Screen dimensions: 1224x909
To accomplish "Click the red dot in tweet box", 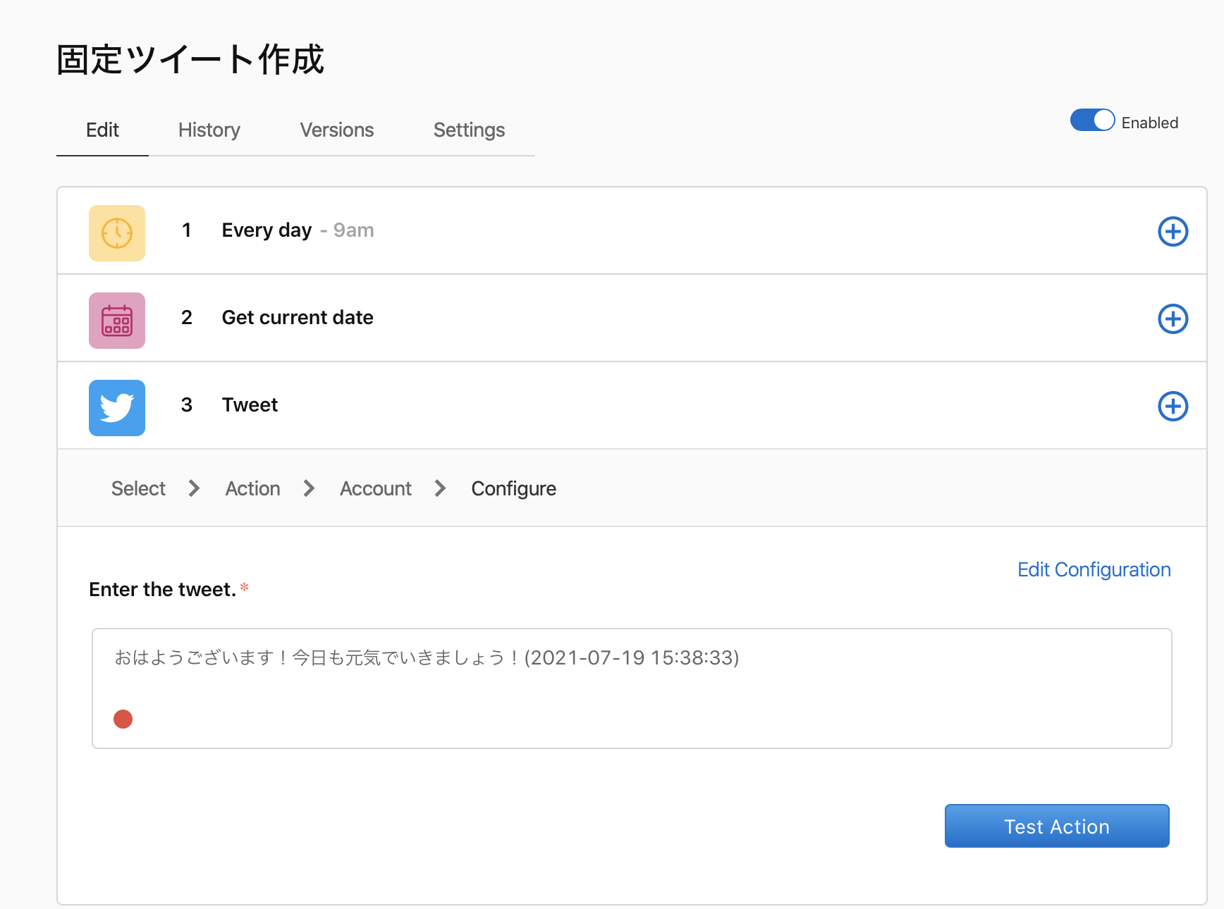I will pyautogui.click(x=123, y=719).
